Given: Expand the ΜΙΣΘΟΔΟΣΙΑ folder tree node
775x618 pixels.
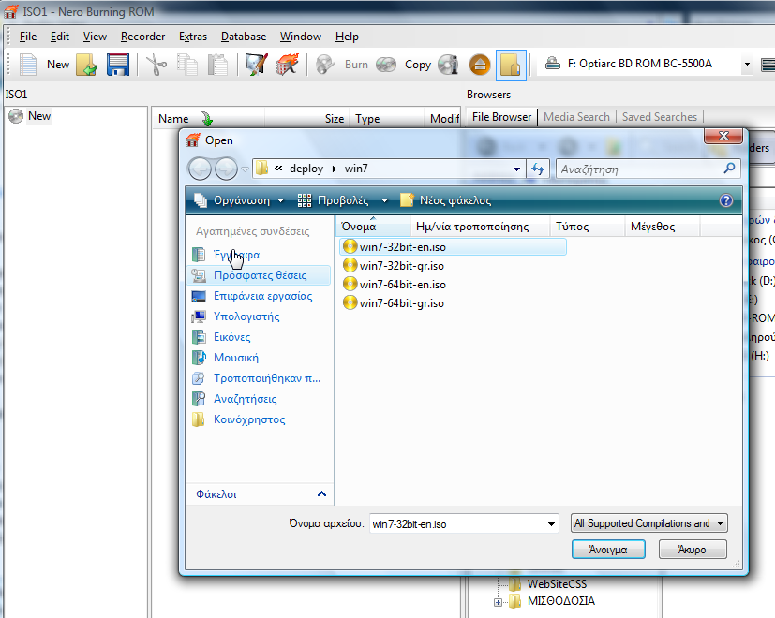Looking at the screenshot, I should (x=498, y=602).
